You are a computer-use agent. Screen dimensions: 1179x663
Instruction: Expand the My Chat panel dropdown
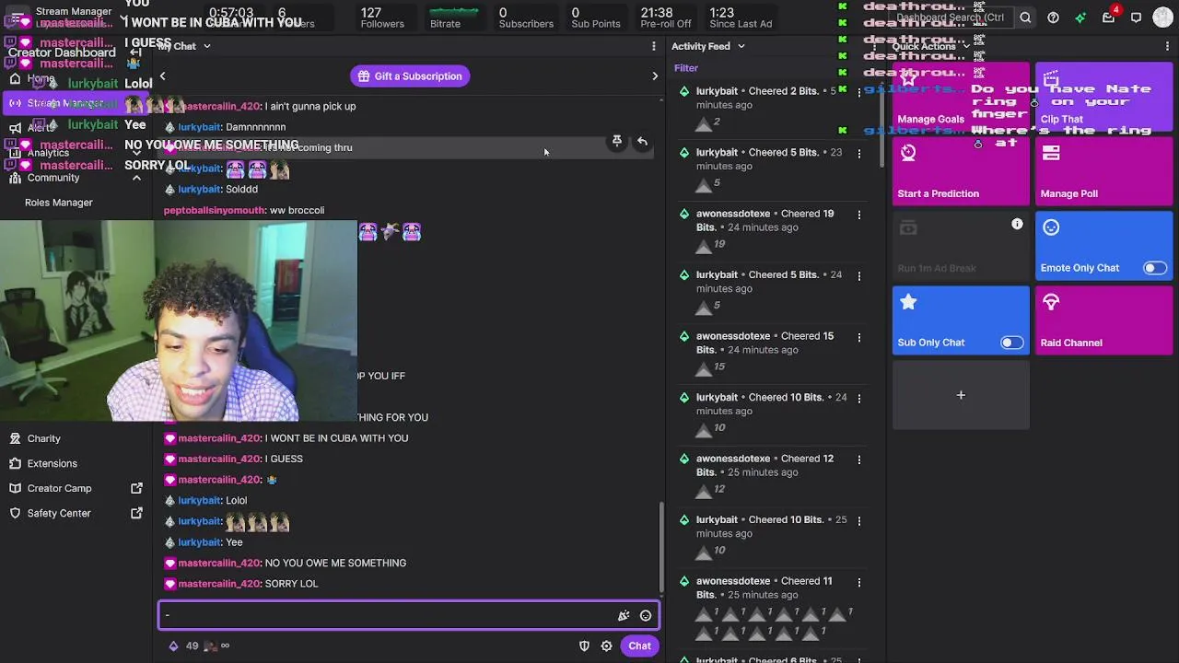tap(206, 46)
